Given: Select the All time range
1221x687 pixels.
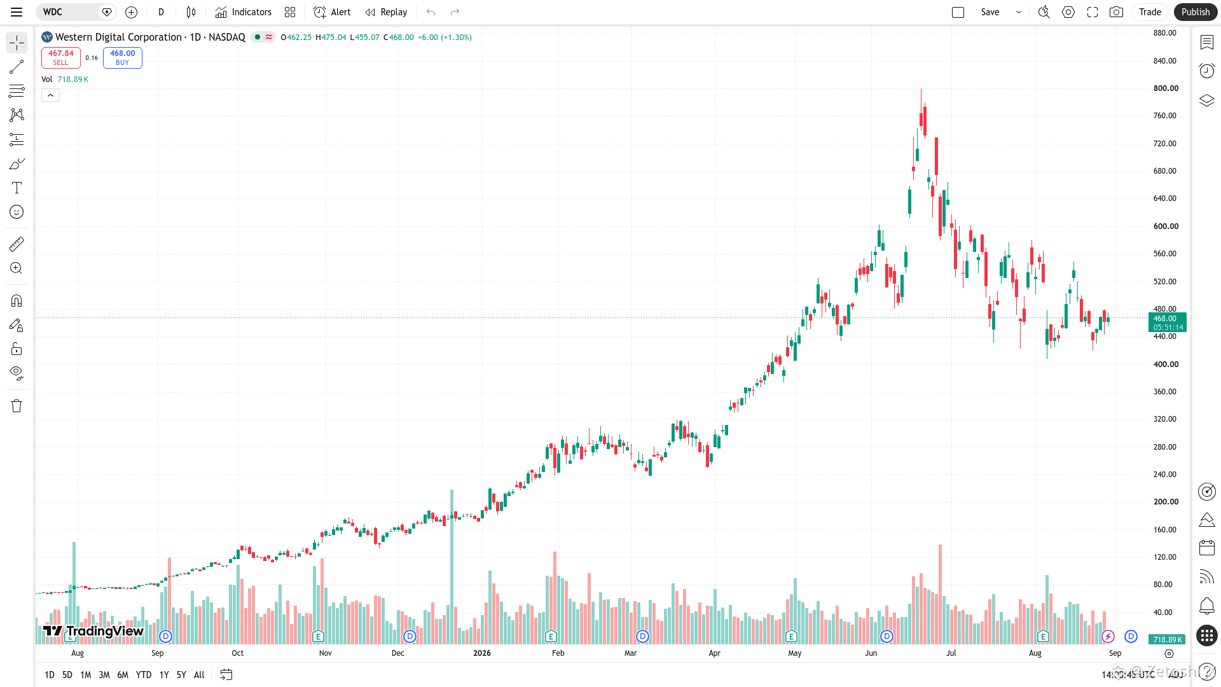Looking at the screenshot, I should click(199, 675).
